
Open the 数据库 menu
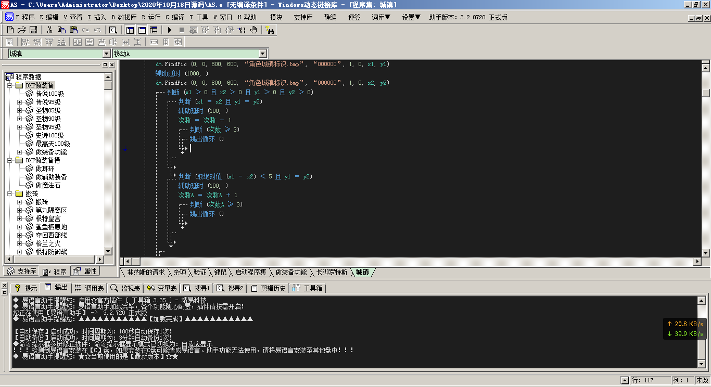coord(124,17)
